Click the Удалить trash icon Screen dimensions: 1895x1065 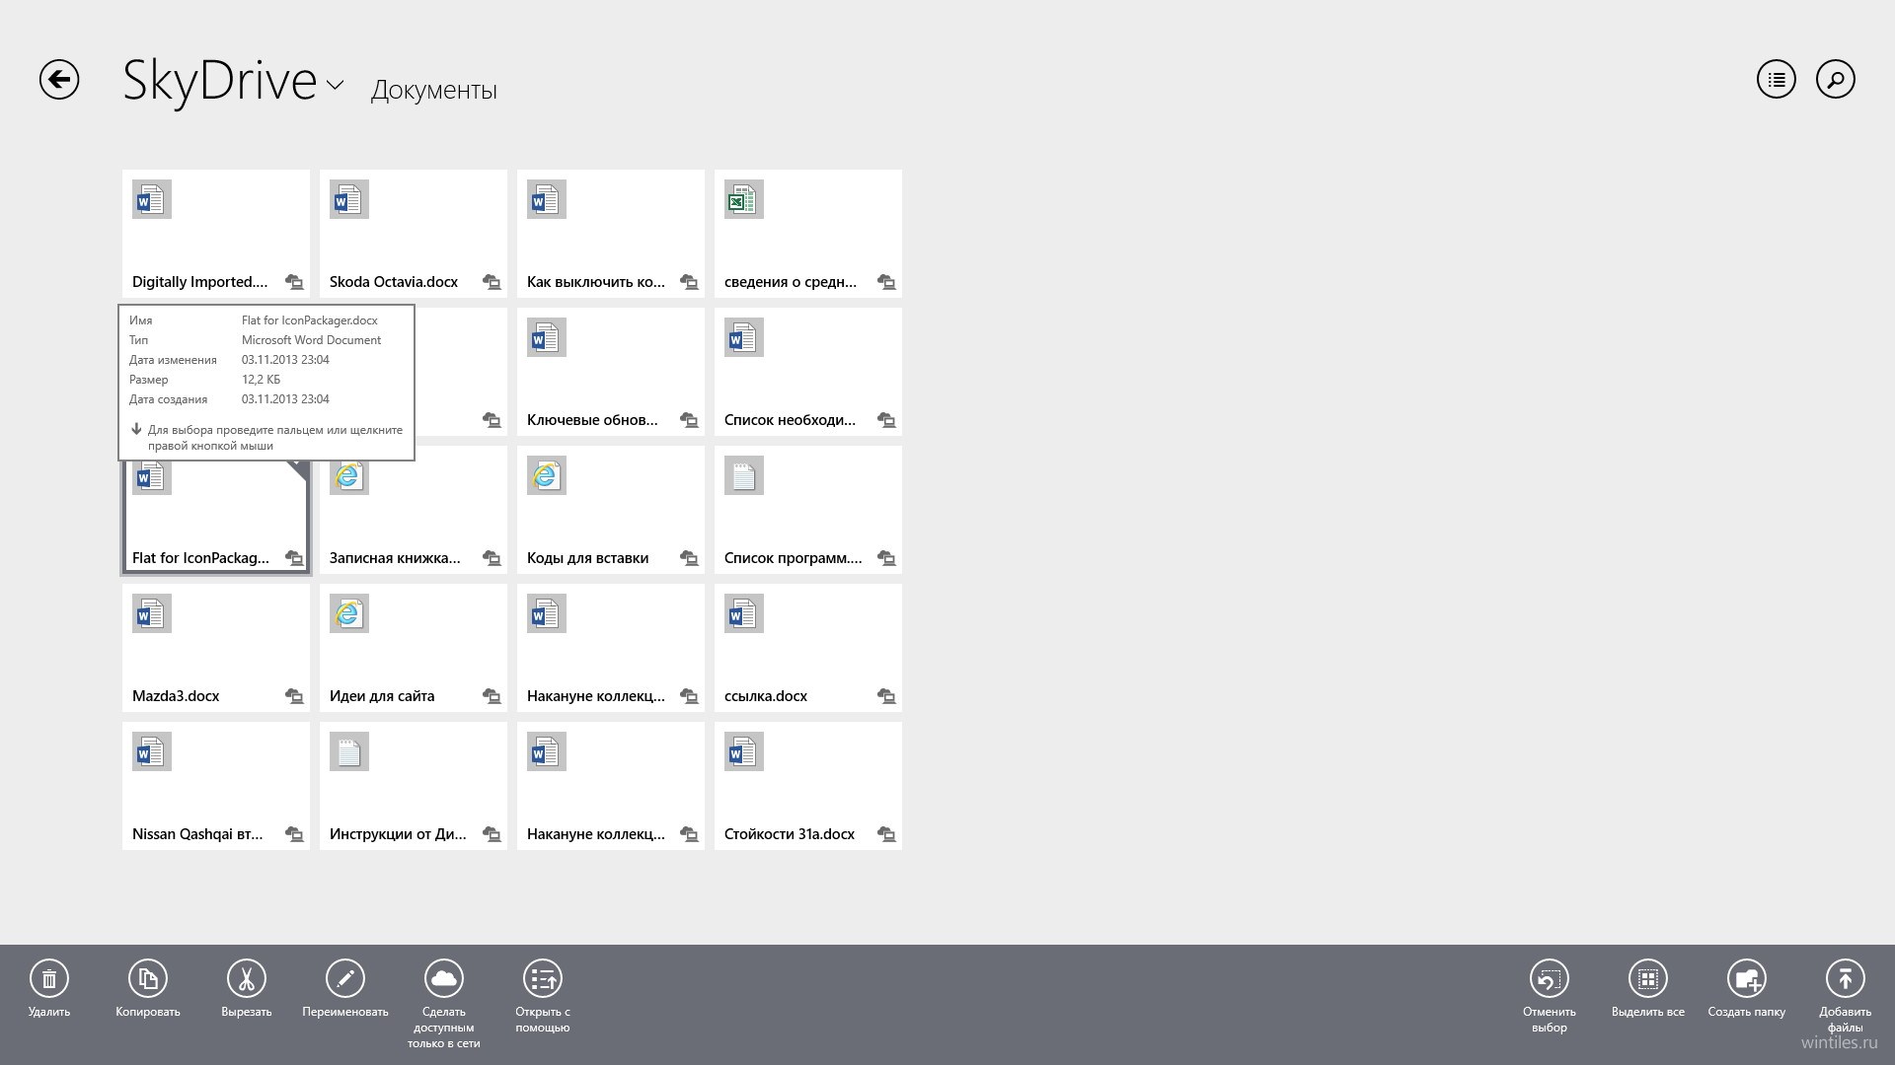tap(49, 978)
